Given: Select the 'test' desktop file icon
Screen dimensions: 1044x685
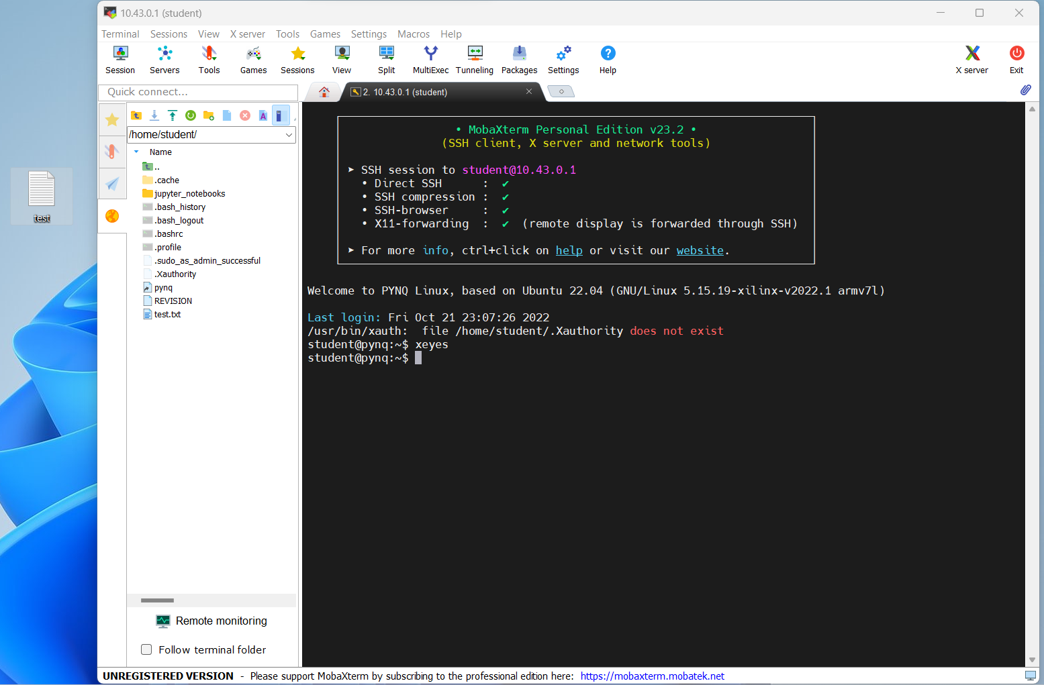Looking at the screenshot, I should (x=42, y=196).
